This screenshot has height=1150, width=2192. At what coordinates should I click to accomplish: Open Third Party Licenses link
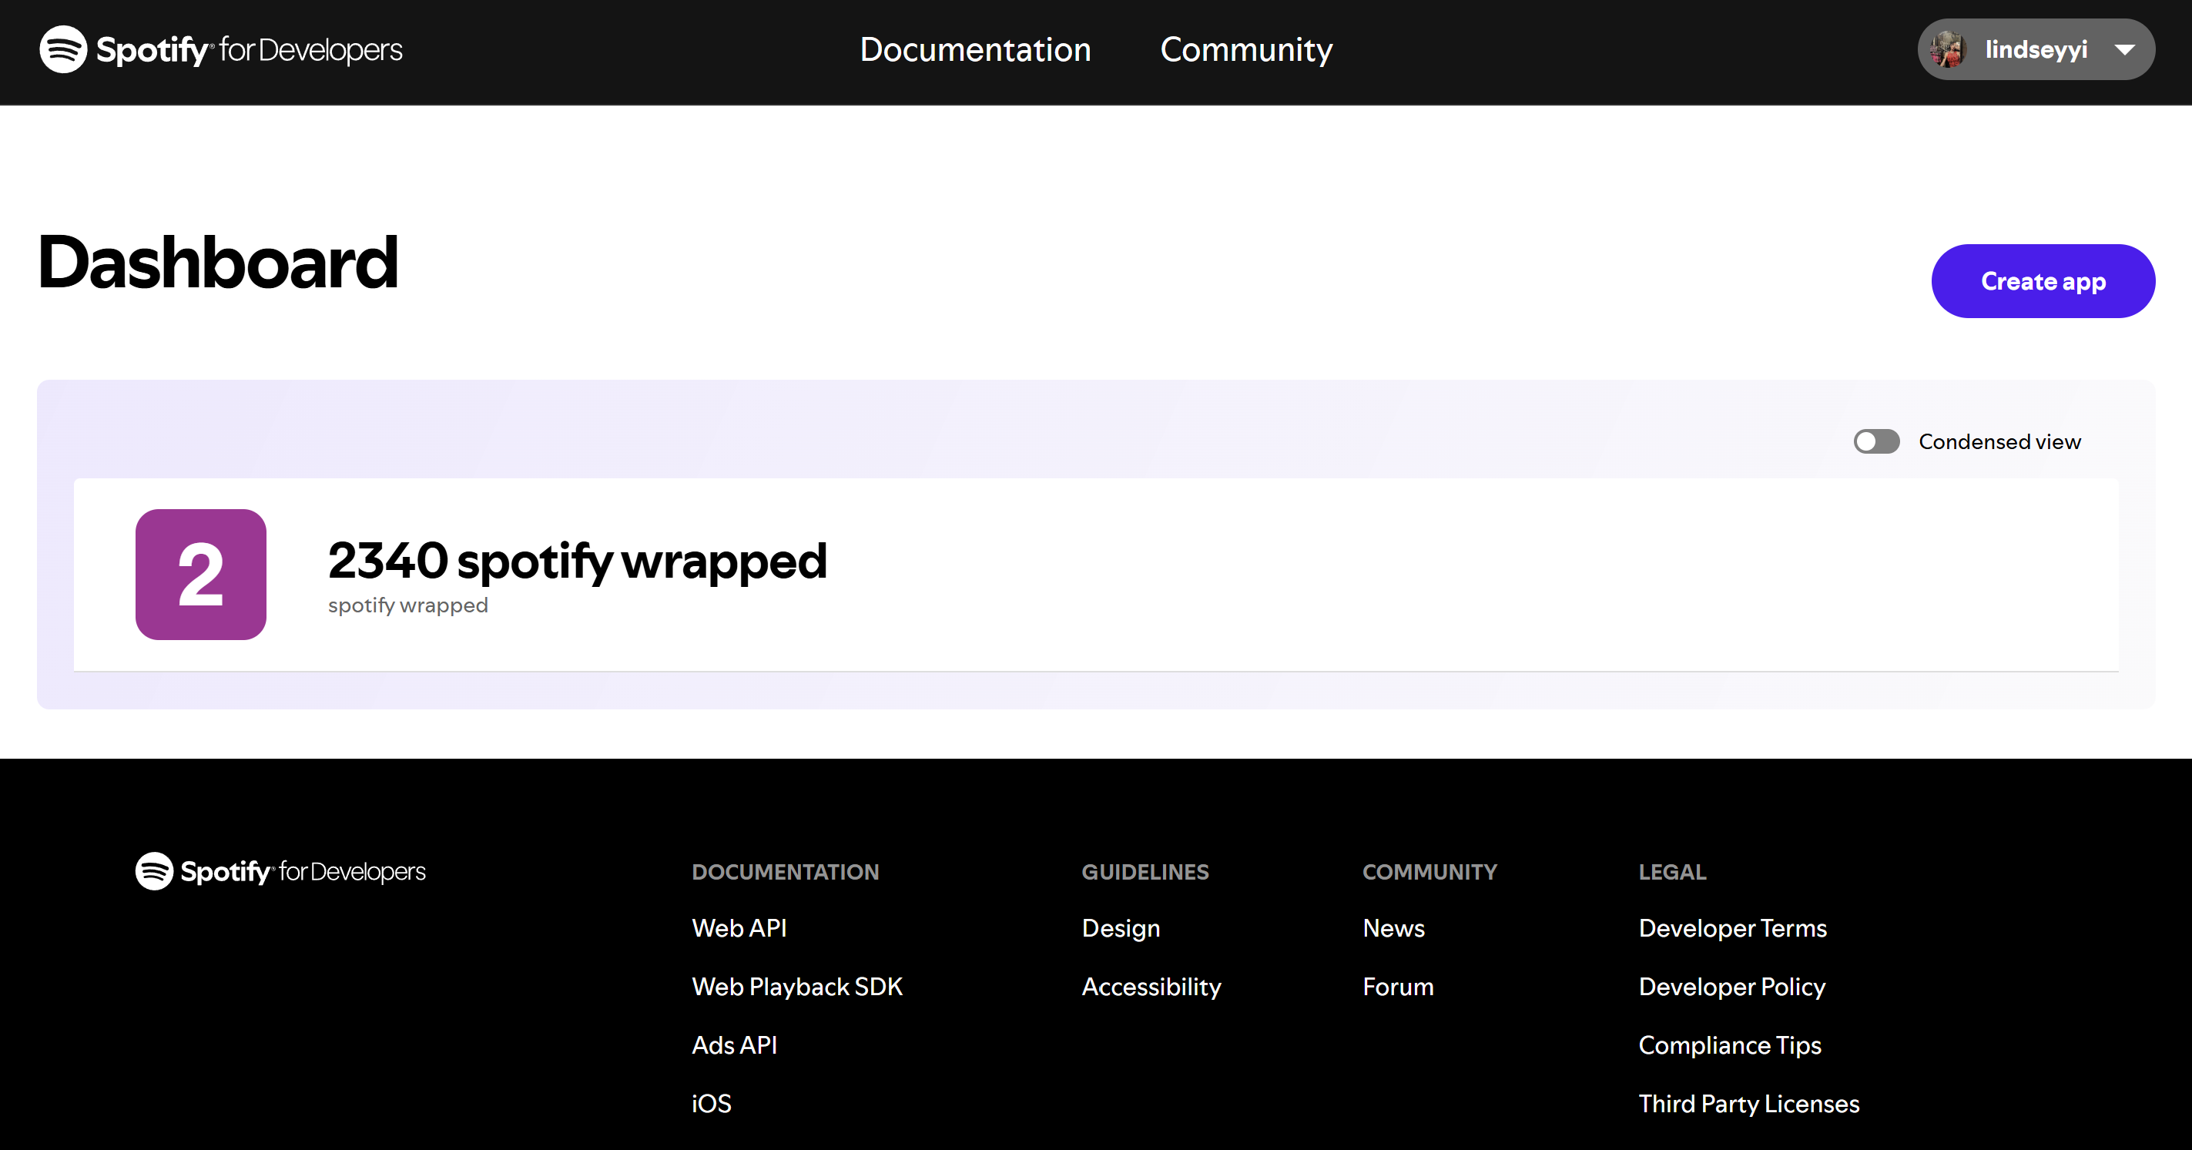(x=1748, y=1104)
